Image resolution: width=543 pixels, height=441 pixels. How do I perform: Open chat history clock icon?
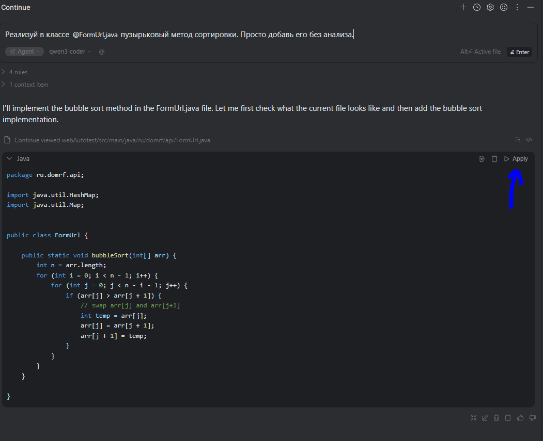tap(477, 7)
